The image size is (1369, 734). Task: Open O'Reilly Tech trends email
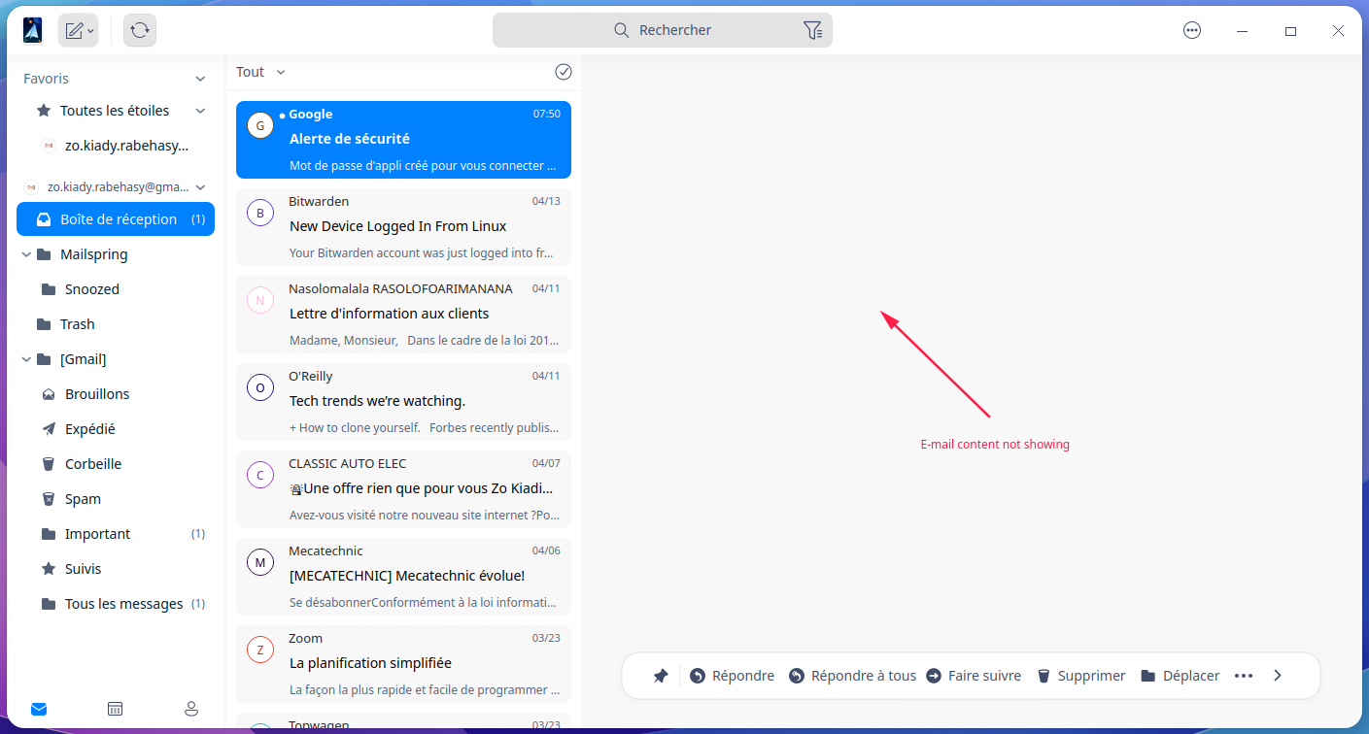(403, 402)
